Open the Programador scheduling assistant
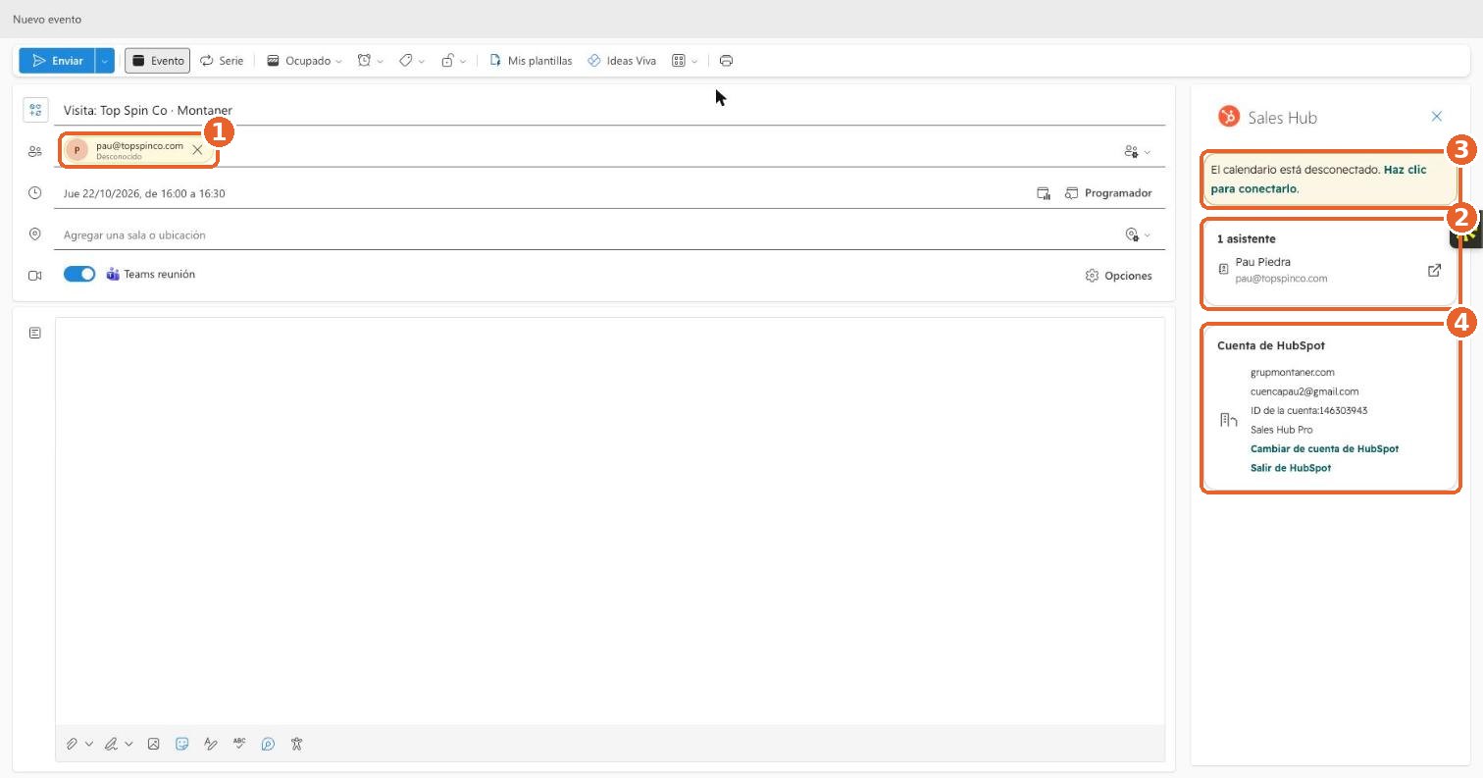The width and height of the screenshot is (1483, 778). [x=1108, y=193]
